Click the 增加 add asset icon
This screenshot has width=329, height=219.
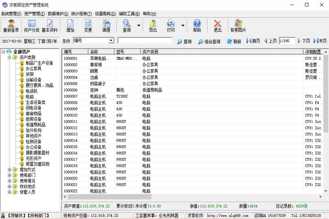tap(70, 26)
